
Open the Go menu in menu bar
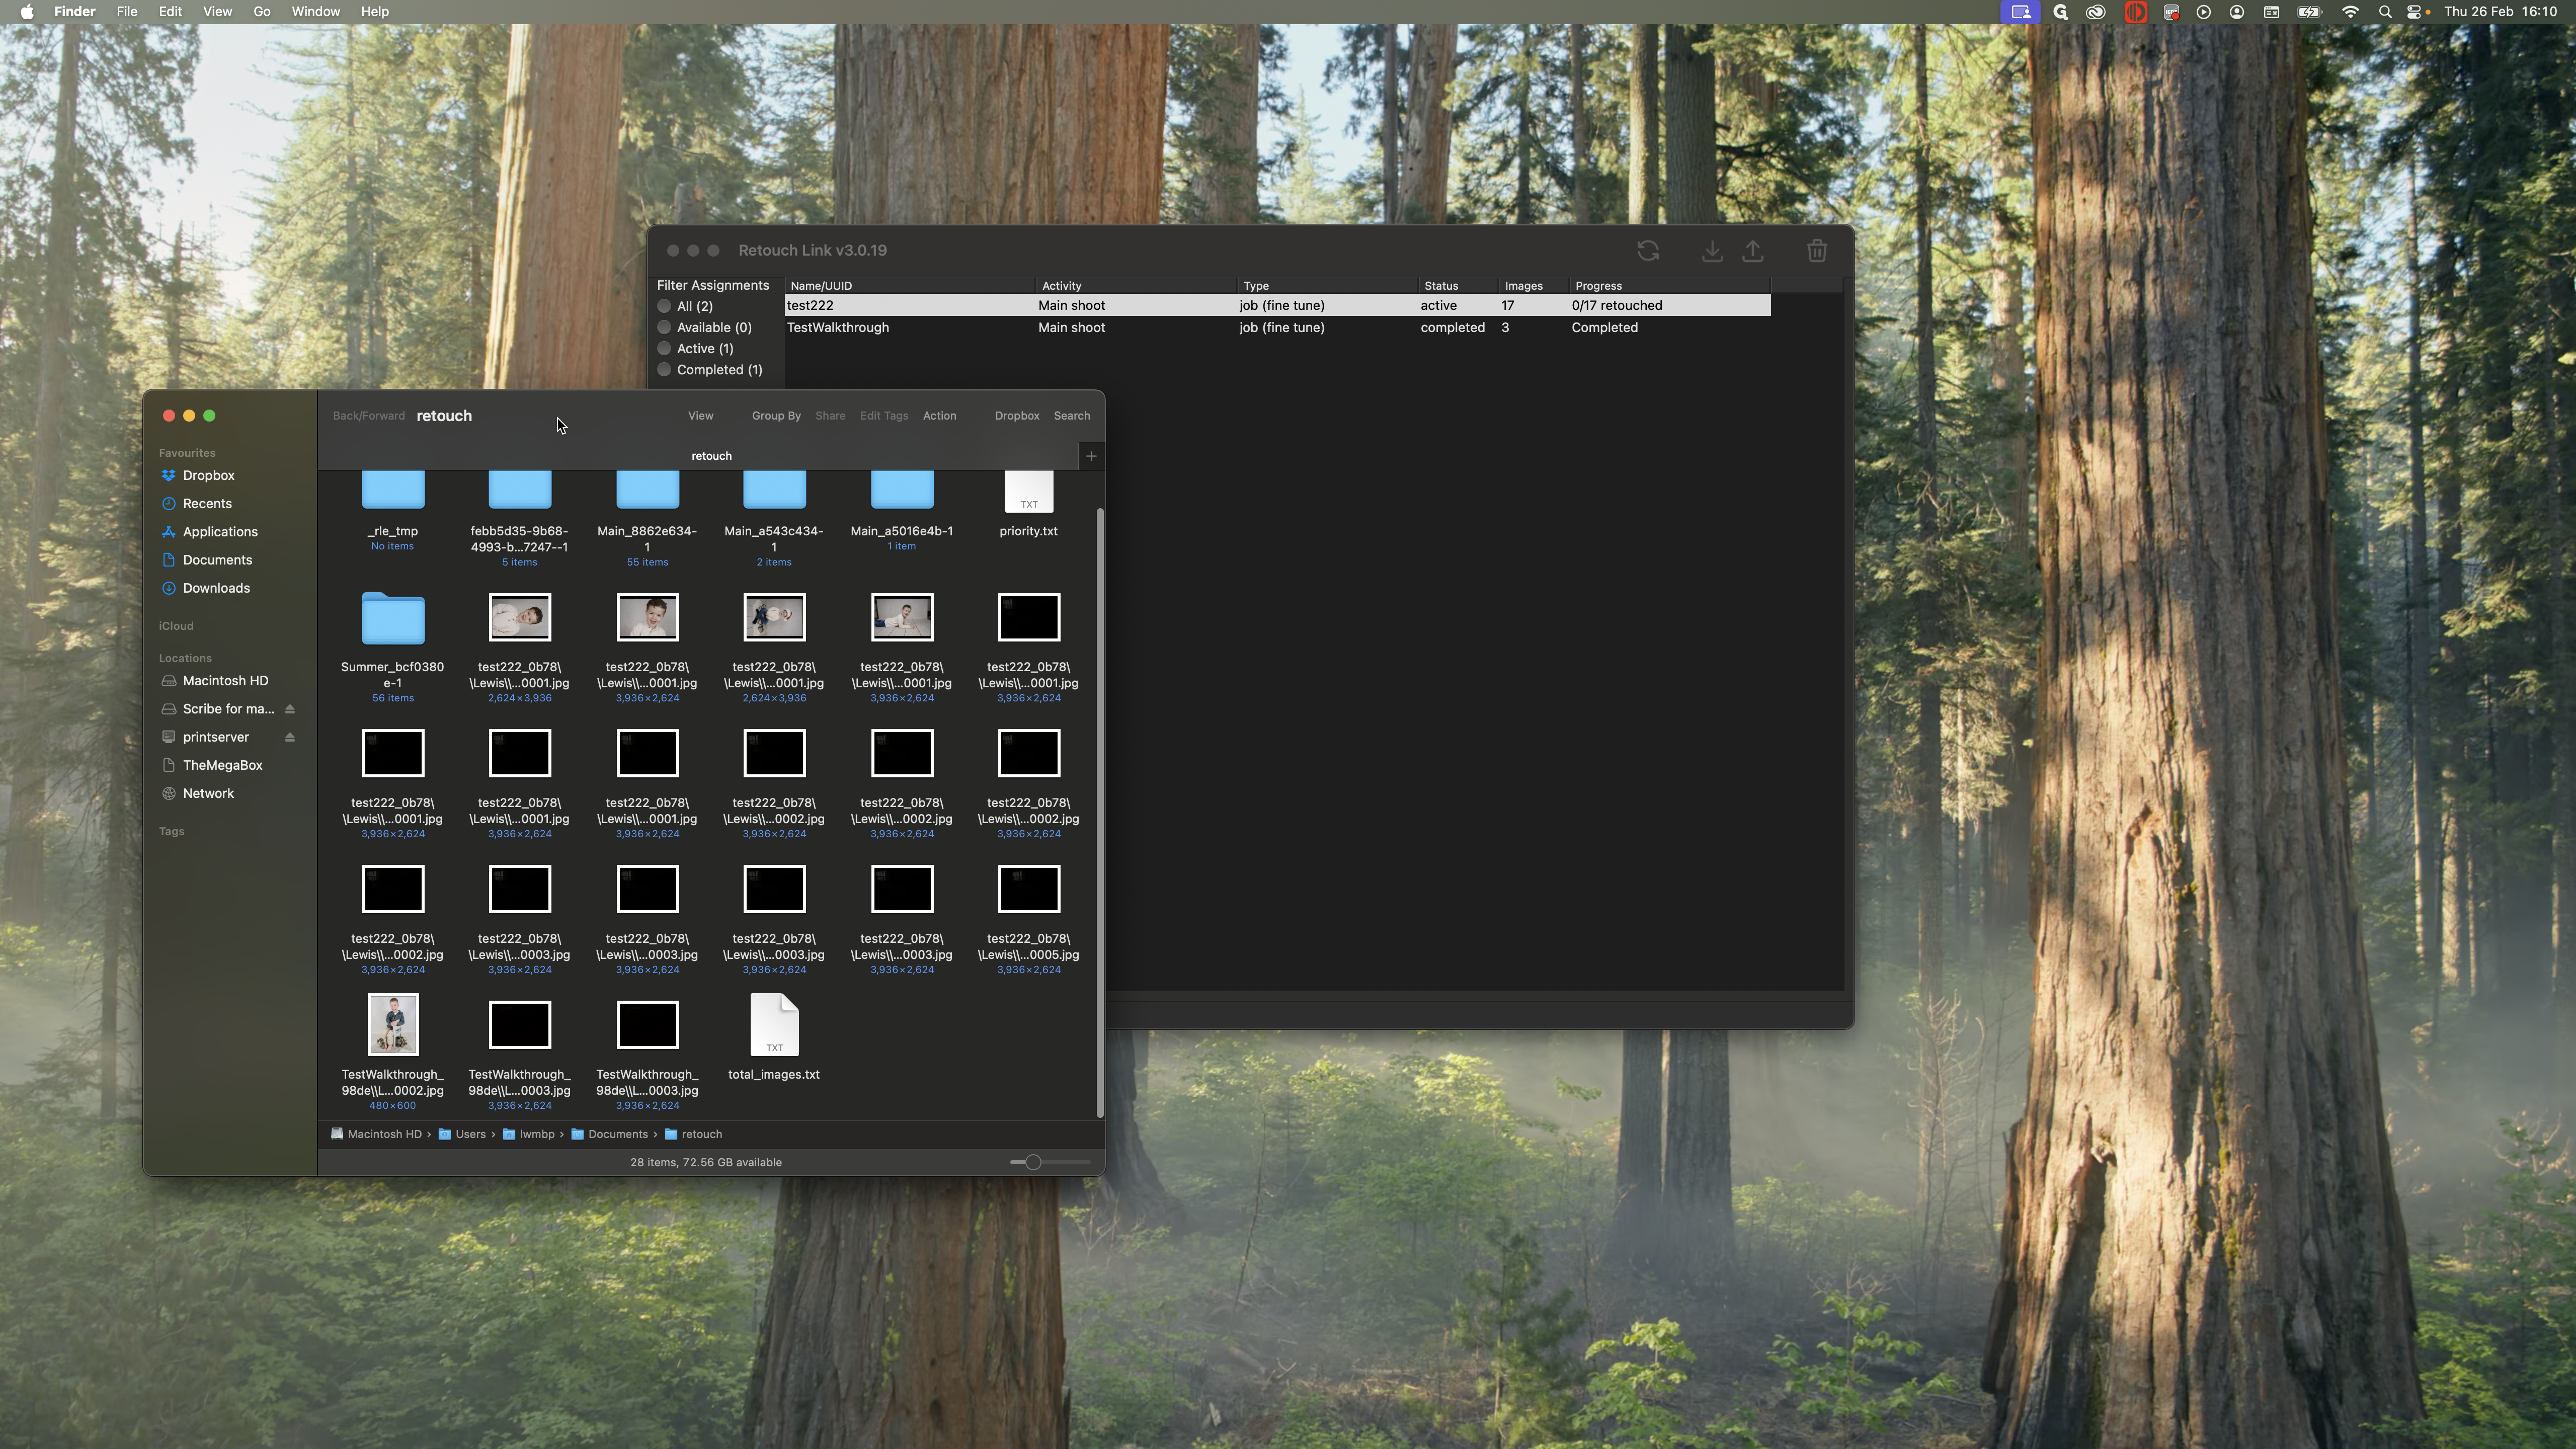tap(261, 12)
